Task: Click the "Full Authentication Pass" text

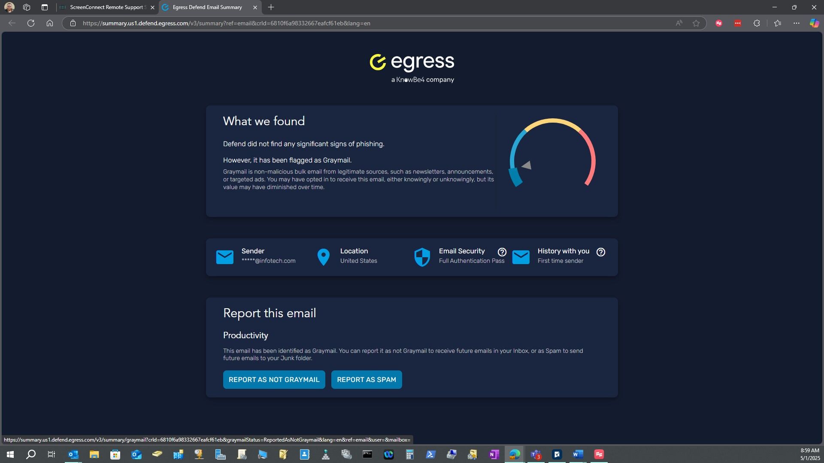Action: pos(472,261)
